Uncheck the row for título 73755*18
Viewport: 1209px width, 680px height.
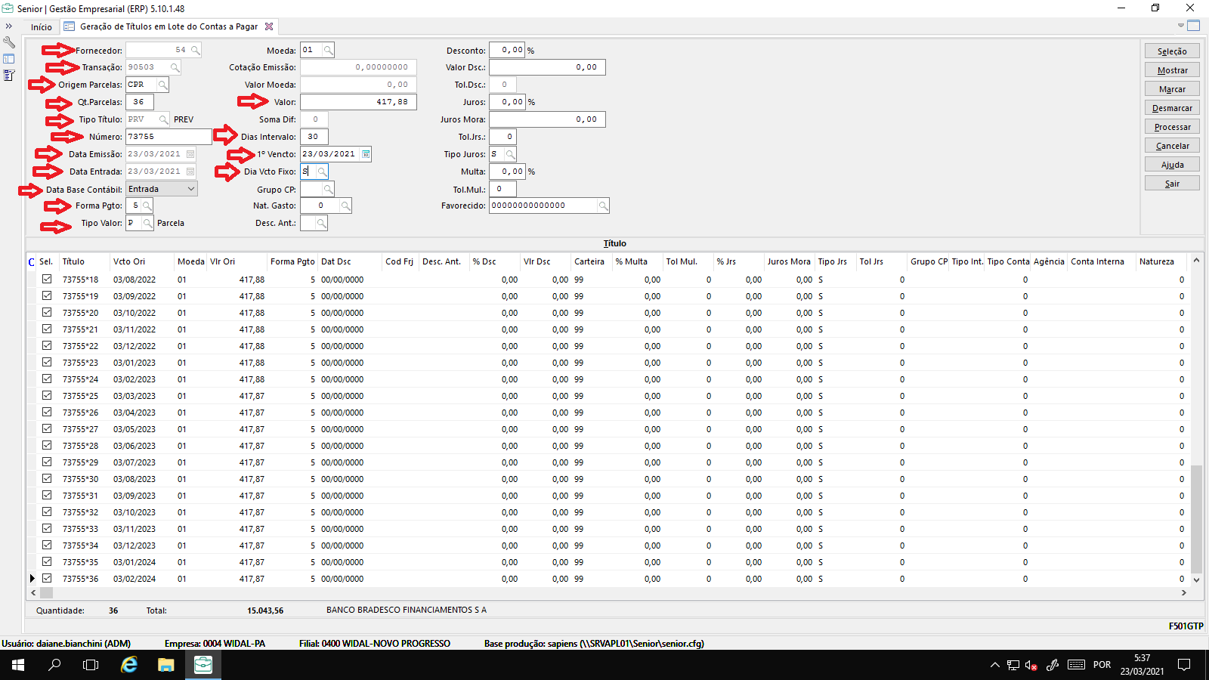(47, 280)
